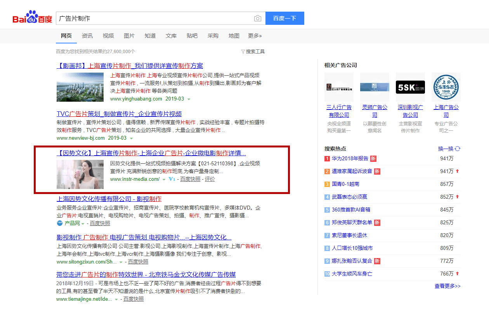Expand the arrow after www.instr-media.com/
The height and width of the screenshot is (312, 489).
click(164, 180)
